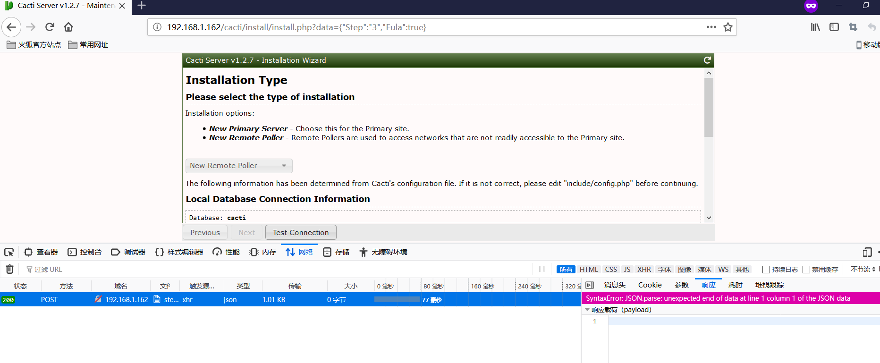880x363 pixels.
Task: Open the 耗时 timings tab
Action: coord(736,285)
